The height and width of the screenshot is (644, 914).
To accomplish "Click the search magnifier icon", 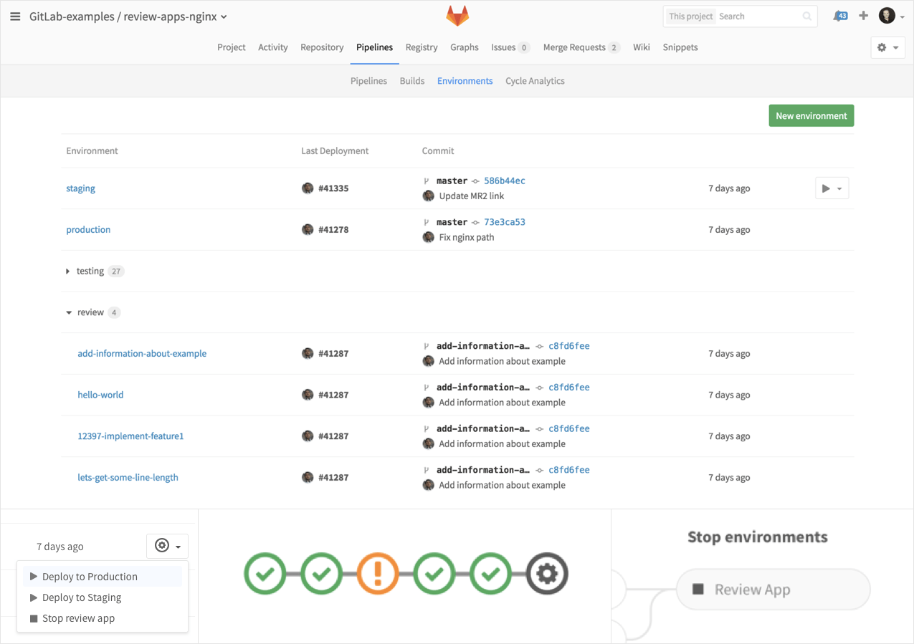I will [x=807, y=16].
